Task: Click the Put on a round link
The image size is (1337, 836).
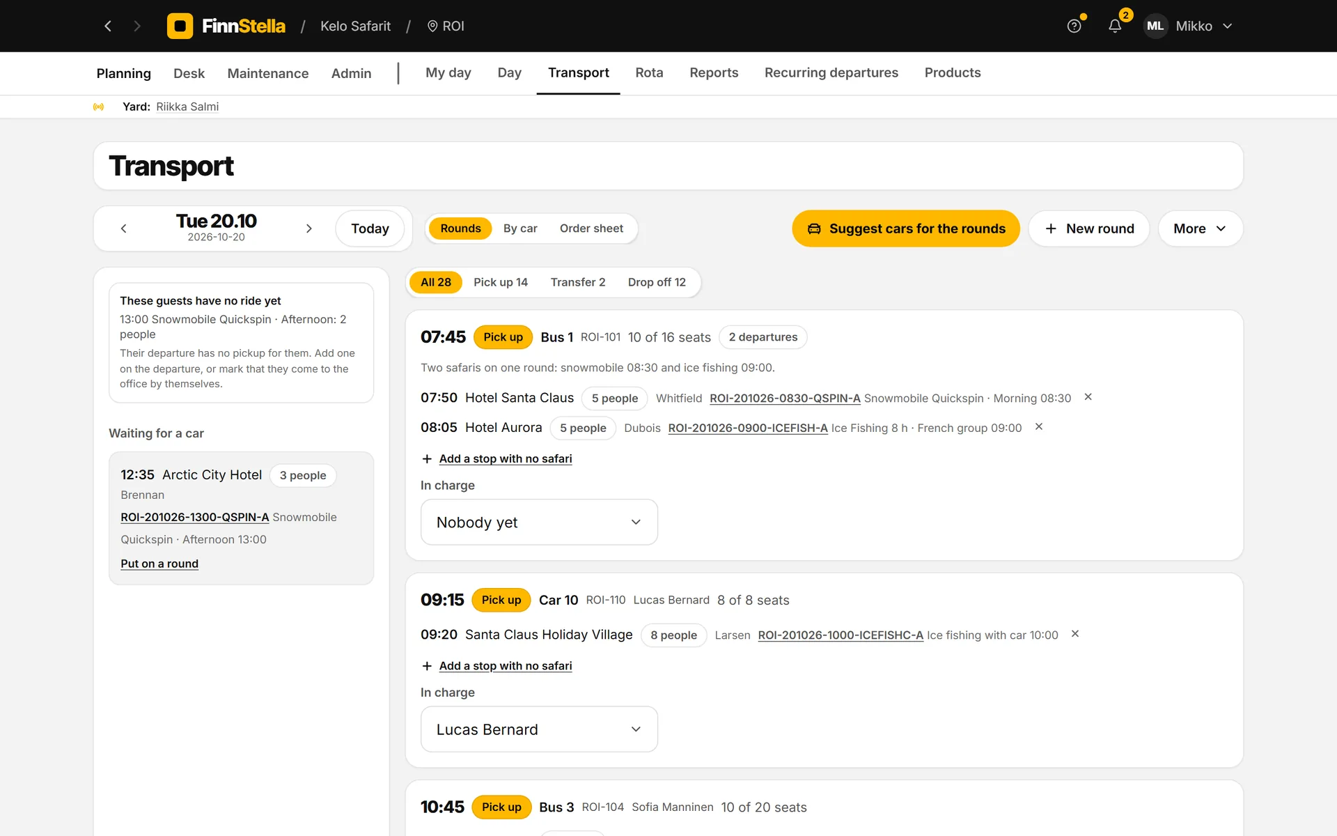Action: point(159,564)
